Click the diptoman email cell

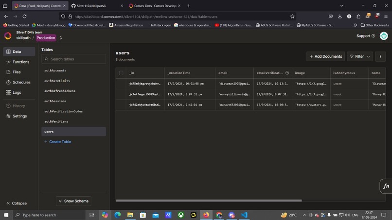234,84
